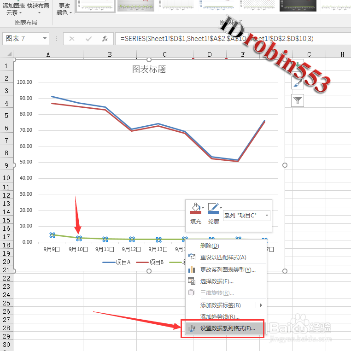Expand the Outline color dropdown arrow
Screen dimensions: 351x351
pyautogui.click(x=221, y=208)
